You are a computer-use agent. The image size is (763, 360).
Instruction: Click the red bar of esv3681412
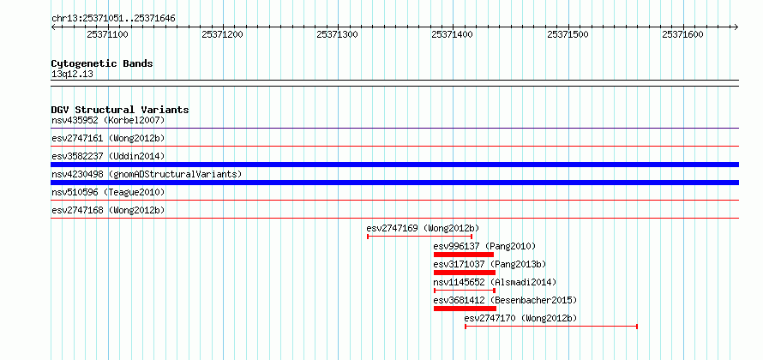[465, 309]
